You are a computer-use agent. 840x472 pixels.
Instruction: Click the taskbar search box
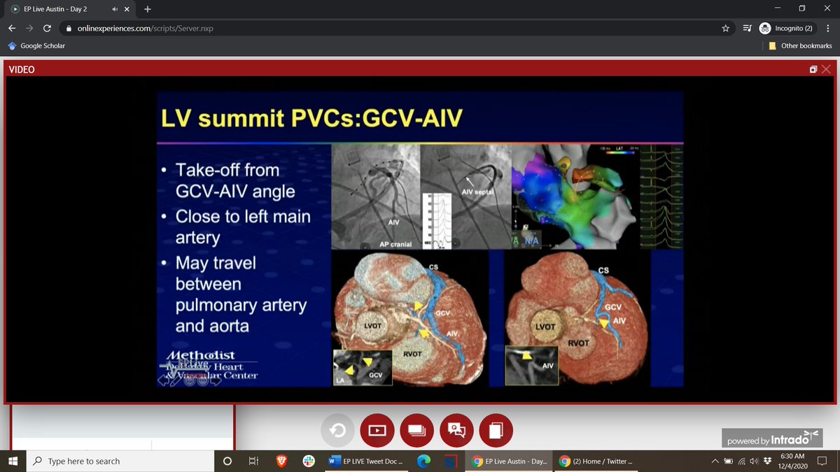tap(120, 461)
